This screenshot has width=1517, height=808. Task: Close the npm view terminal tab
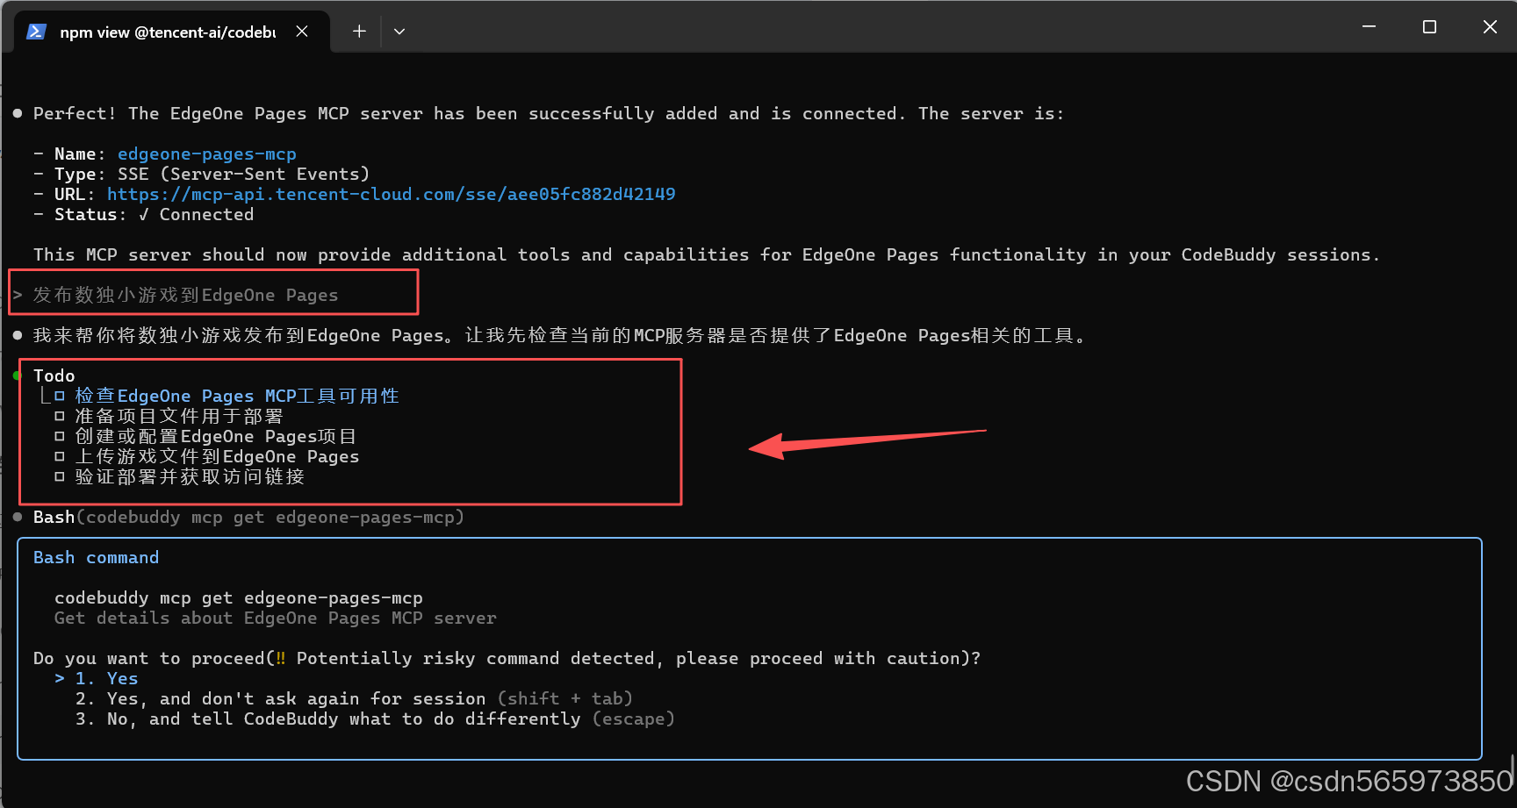(x=302, y=32)
